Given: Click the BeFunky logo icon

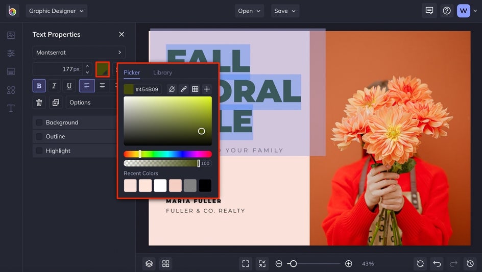Looking at the screenshot, I should click(12, 11).
